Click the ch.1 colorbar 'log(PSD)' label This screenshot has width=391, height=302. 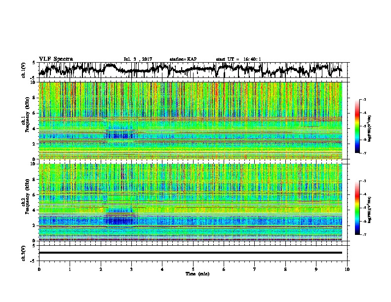pos(370,128)
